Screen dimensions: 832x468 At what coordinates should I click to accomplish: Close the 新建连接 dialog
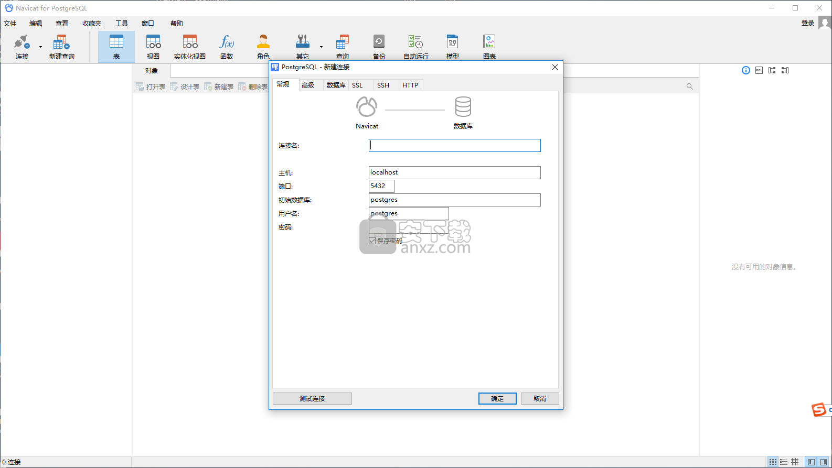tap(555, 67)
